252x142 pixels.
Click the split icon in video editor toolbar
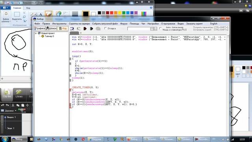click(x=28, y=105)
